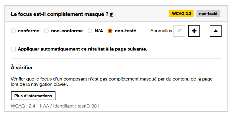The width and height of the screenshot is (231, 119).
Task: Click the pencil icon to edit anomalies
Action: click(x=179, y=31)
